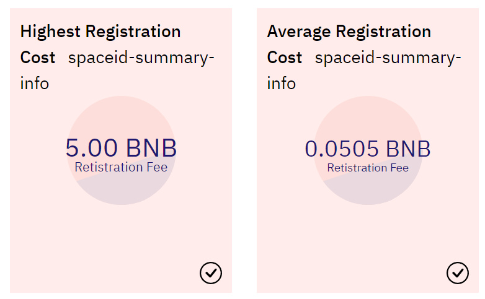Open the Highest Registration Cost title
This screenshot has width=485, height=299.
(x=100, y=31)
